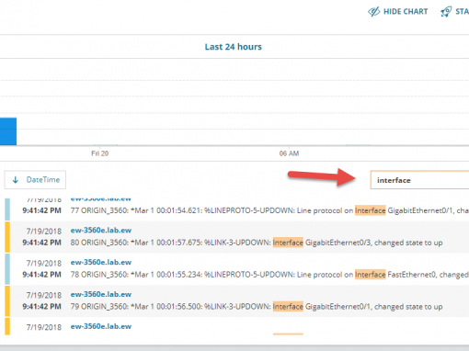The image size is (469, 351).
Task: Click the rocket icon at top right
Action: (446, 12)
